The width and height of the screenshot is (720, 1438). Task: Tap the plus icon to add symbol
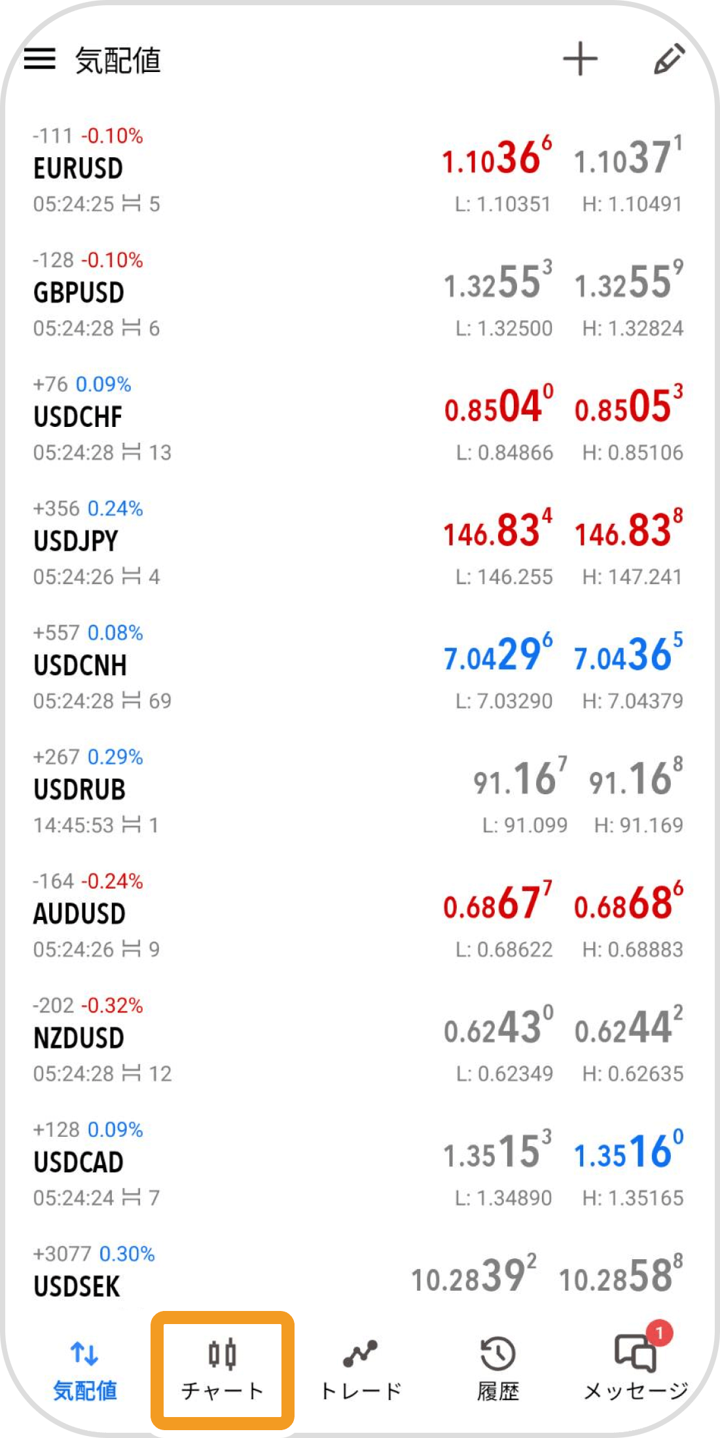580,59
